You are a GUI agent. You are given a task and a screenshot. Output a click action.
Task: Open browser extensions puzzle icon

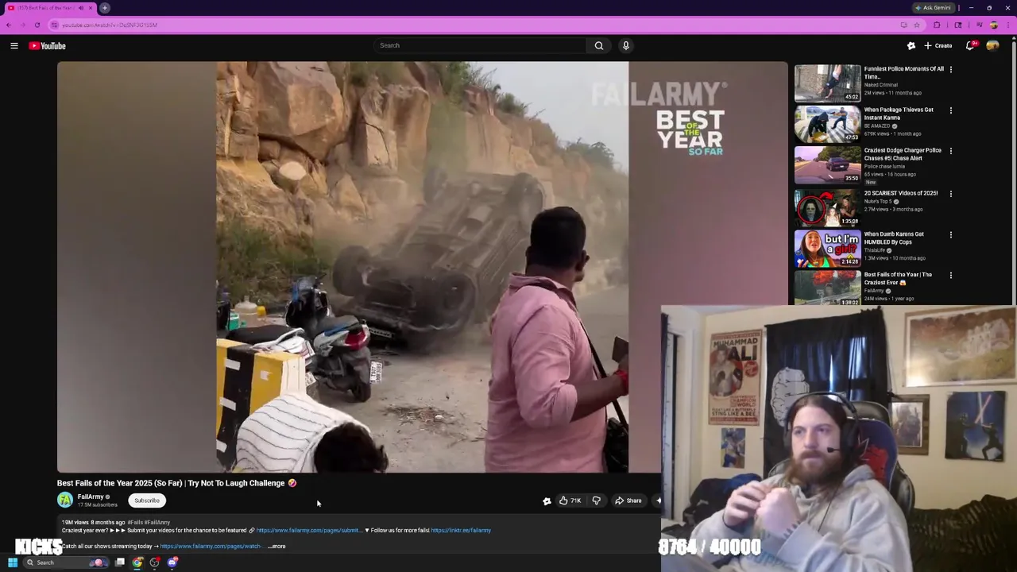pyautogui.click(x=937, y=25)
